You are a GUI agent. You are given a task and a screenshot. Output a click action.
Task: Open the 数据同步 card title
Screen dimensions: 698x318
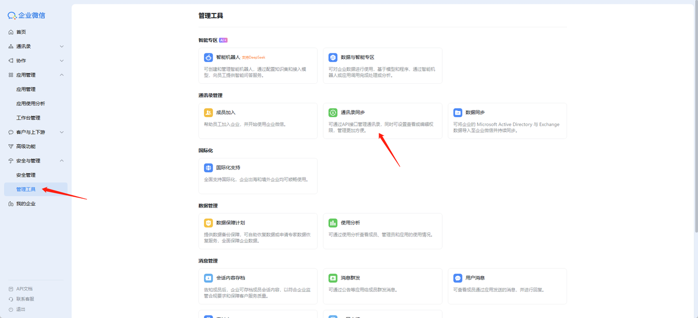point(475,113)
